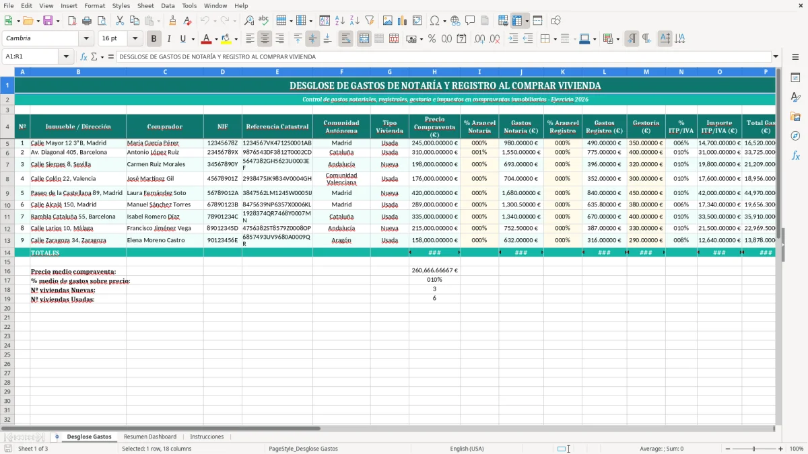808x454 pixels.
Task: Click the Insert Hyperlink globe icon
Action: coord(455,21)
